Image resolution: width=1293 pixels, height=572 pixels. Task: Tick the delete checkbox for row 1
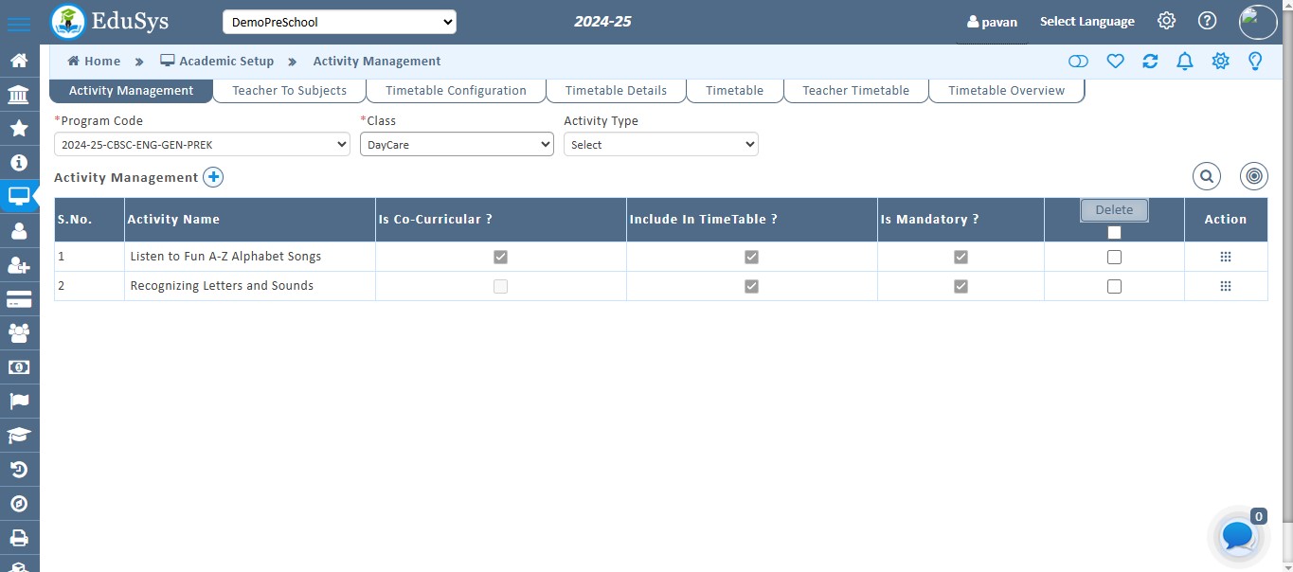tap(1114, 257)
